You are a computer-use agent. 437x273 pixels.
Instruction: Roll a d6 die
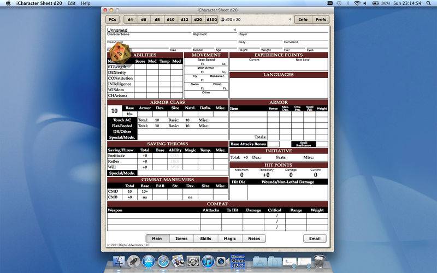(144, 20)
